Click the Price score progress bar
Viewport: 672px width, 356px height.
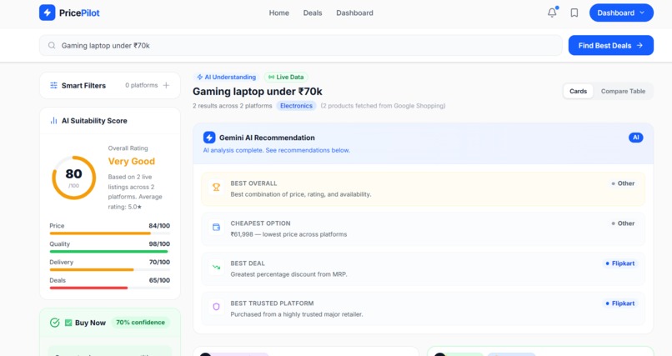pos(110,233)
